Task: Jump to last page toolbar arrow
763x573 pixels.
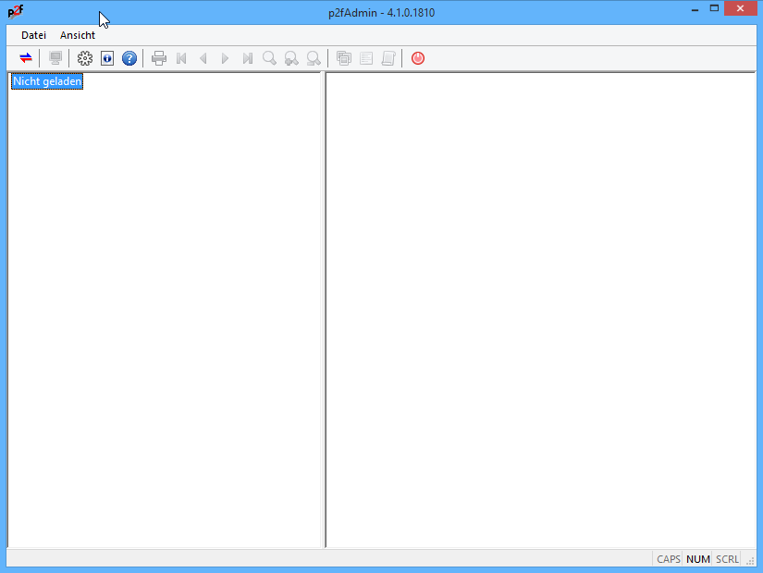Action: click(247, 58)
